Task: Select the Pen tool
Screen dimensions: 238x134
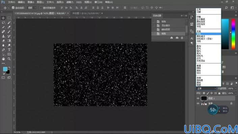Action: 3,50
